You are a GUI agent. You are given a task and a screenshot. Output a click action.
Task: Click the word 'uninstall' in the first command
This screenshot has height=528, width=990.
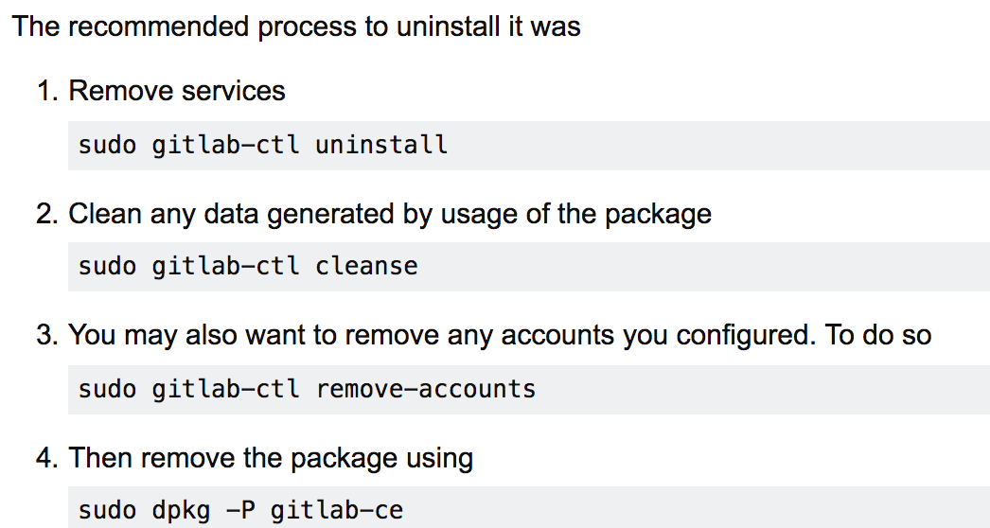pos(381,146)
